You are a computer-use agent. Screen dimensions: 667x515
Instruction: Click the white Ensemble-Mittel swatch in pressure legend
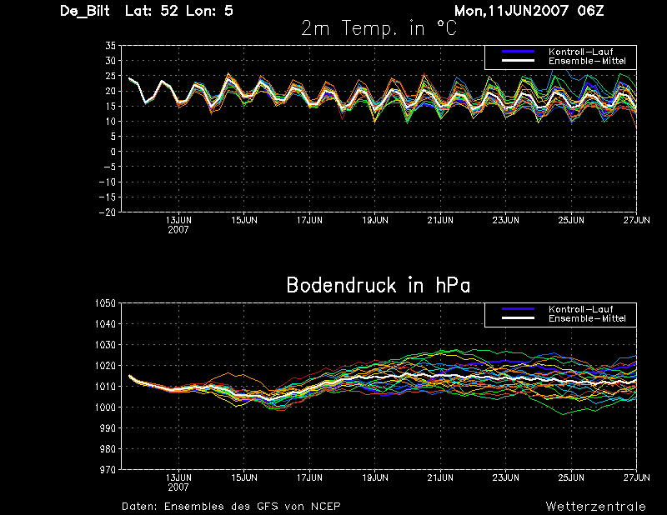point(518,318)
